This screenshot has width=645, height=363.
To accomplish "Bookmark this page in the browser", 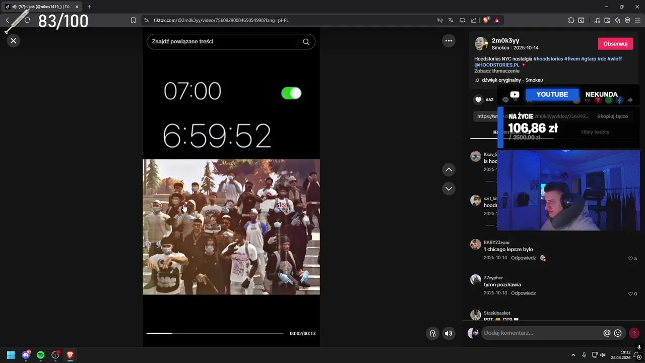I will [x=133, y=20].
